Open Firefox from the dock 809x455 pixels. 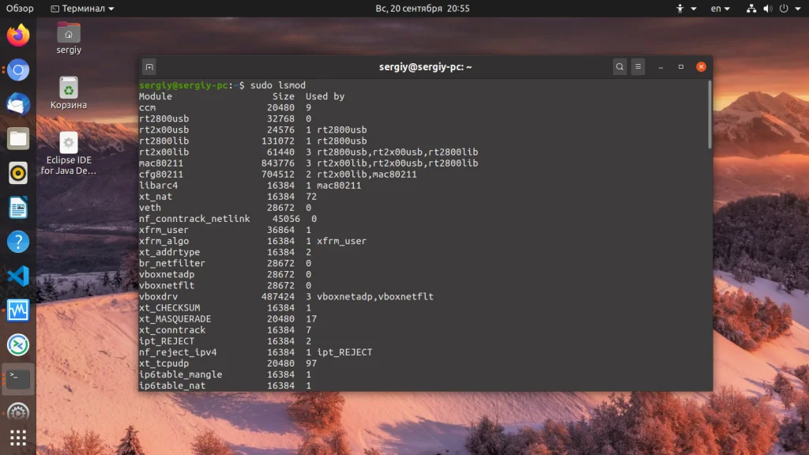[x=18, y=35]
